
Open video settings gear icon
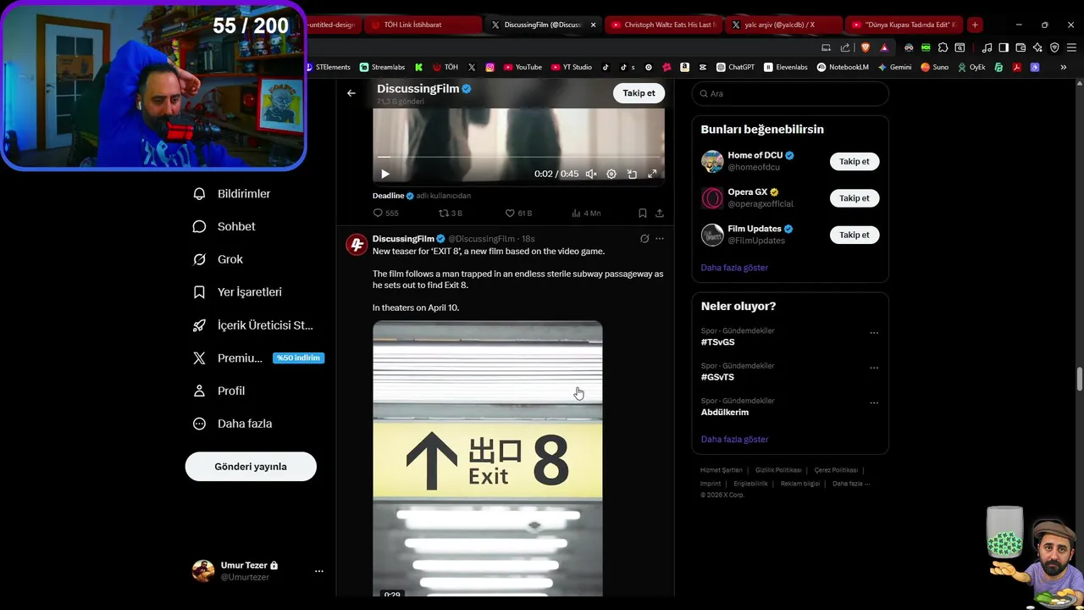point(611,174)
